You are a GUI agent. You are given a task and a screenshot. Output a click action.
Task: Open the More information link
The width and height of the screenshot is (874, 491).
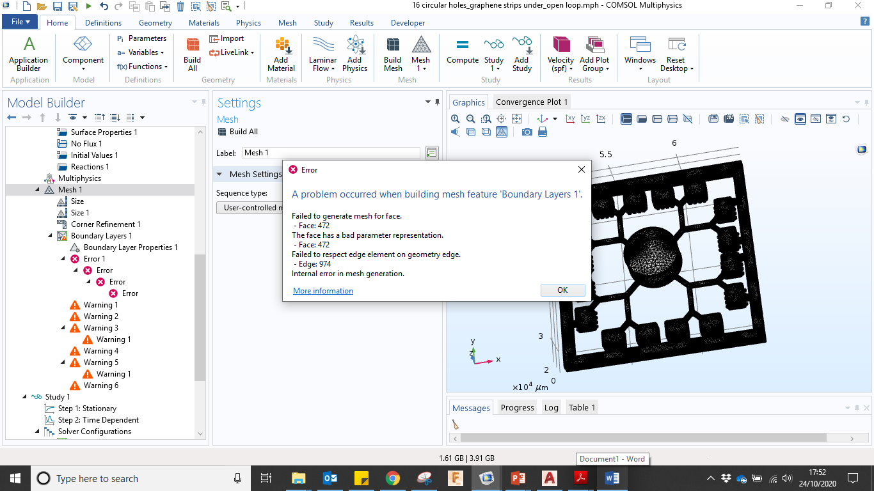[x=323, y=291]
